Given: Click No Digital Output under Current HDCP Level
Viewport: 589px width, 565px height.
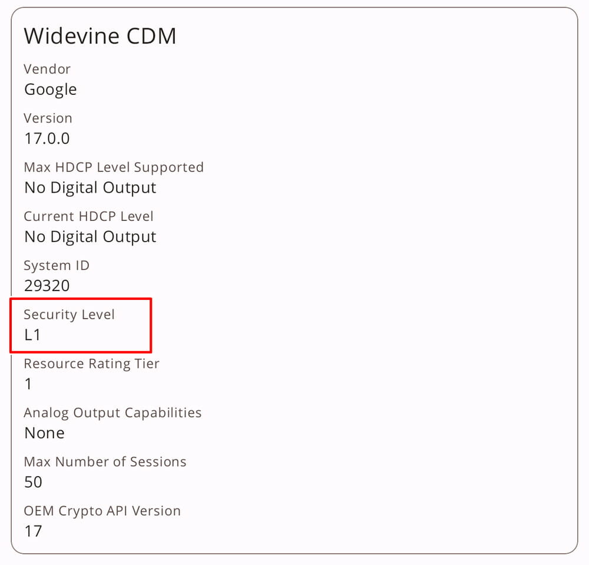Looking at the screenshot, I should pos(90,237).
